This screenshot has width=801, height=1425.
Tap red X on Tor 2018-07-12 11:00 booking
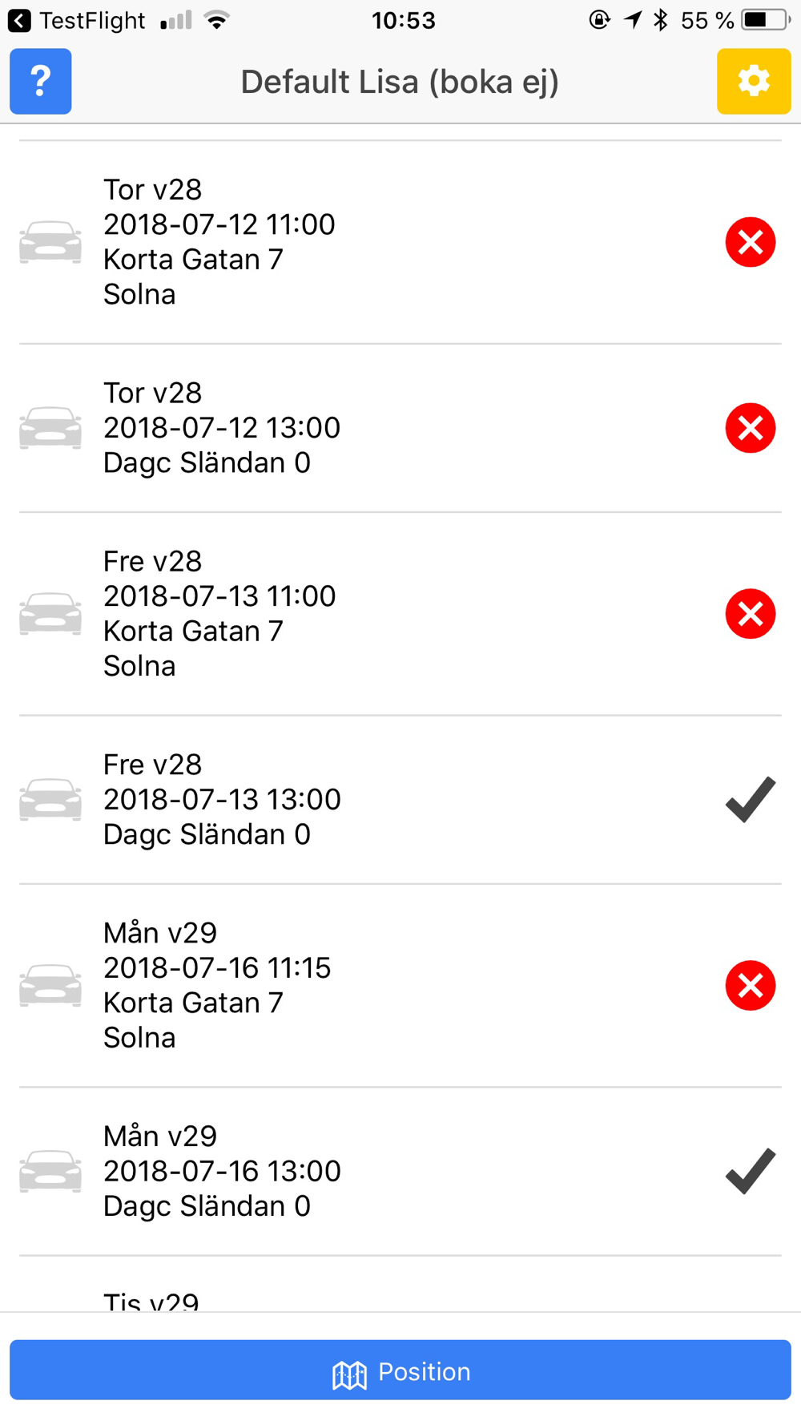click(x=751, y=242)
